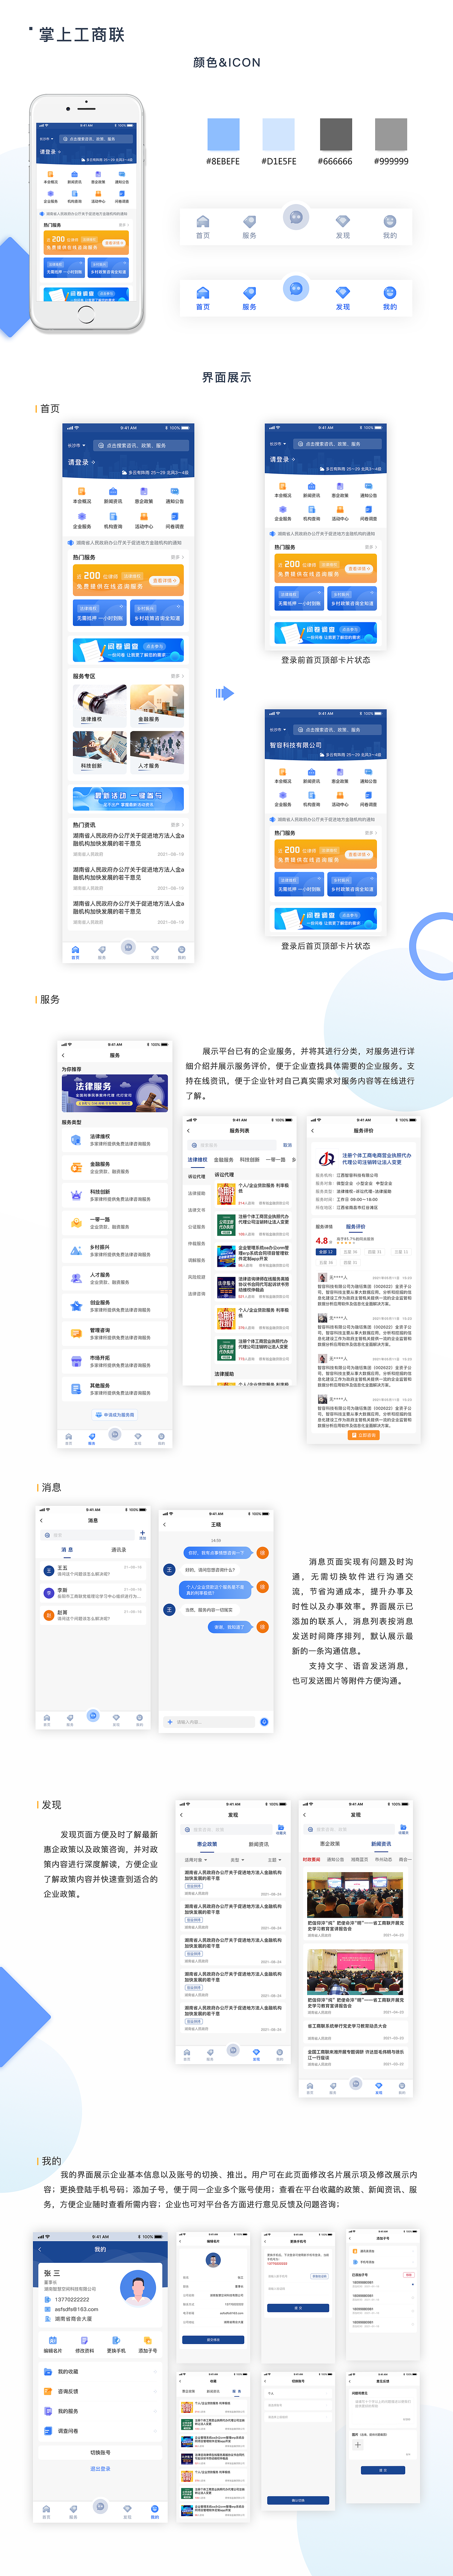
Task: Click the blue active 首页 home icon
Action: point(203,293)
